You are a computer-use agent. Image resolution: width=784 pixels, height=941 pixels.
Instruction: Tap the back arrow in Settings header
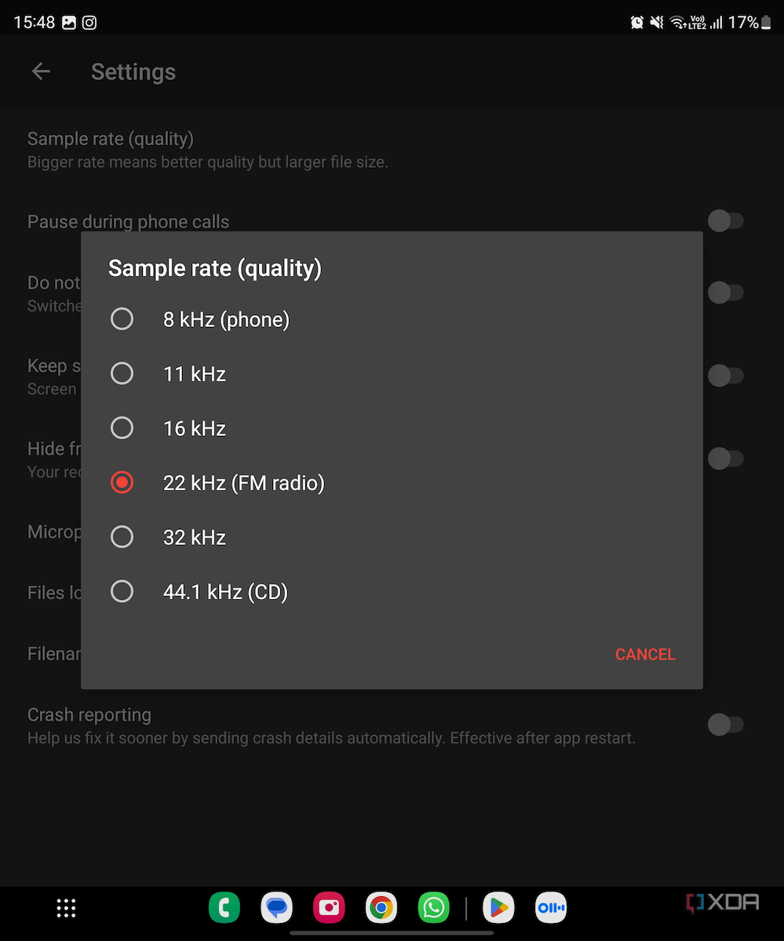pos(41,72)
